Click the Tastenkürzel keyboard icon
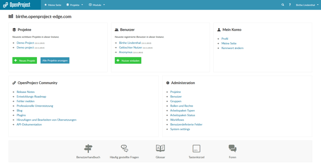Screen dimensions: 321x167 pyautogui.click(x=196, y=148)
